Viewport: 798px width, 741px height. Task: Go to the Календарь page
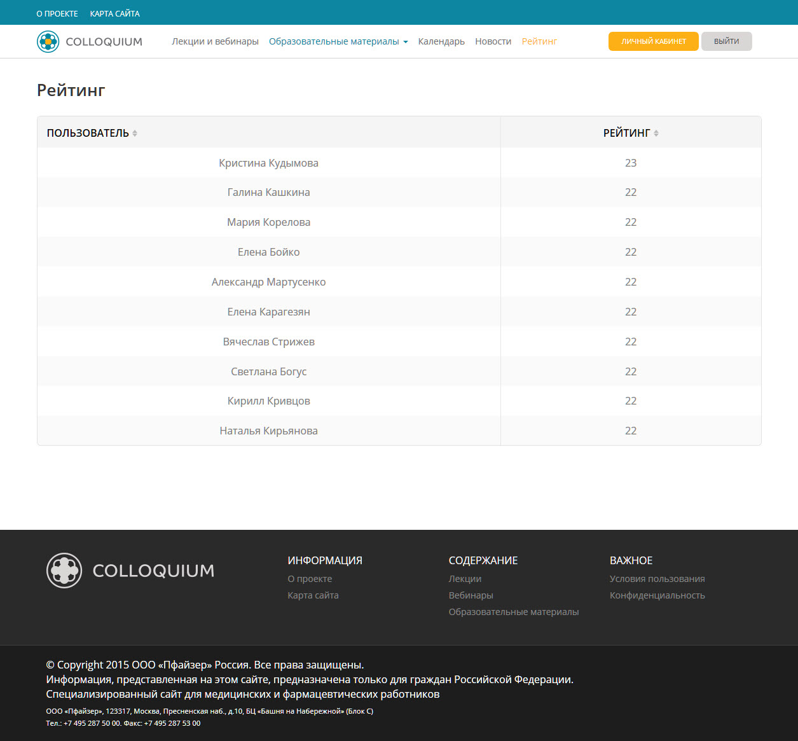coord(441,42)
